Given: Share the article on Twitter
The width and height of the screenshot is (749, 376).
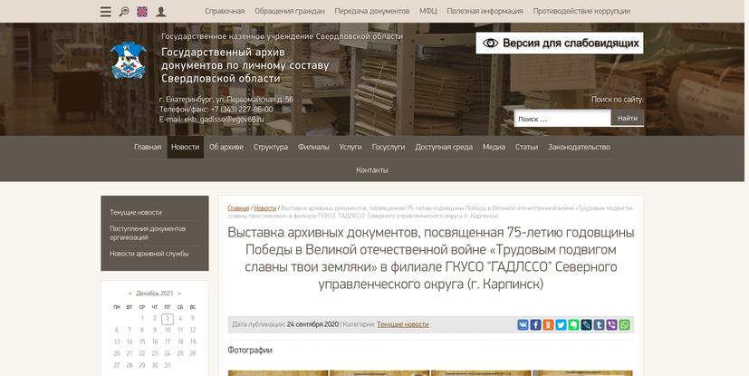Looking at the screenshot, I should [x=562, y=324].
